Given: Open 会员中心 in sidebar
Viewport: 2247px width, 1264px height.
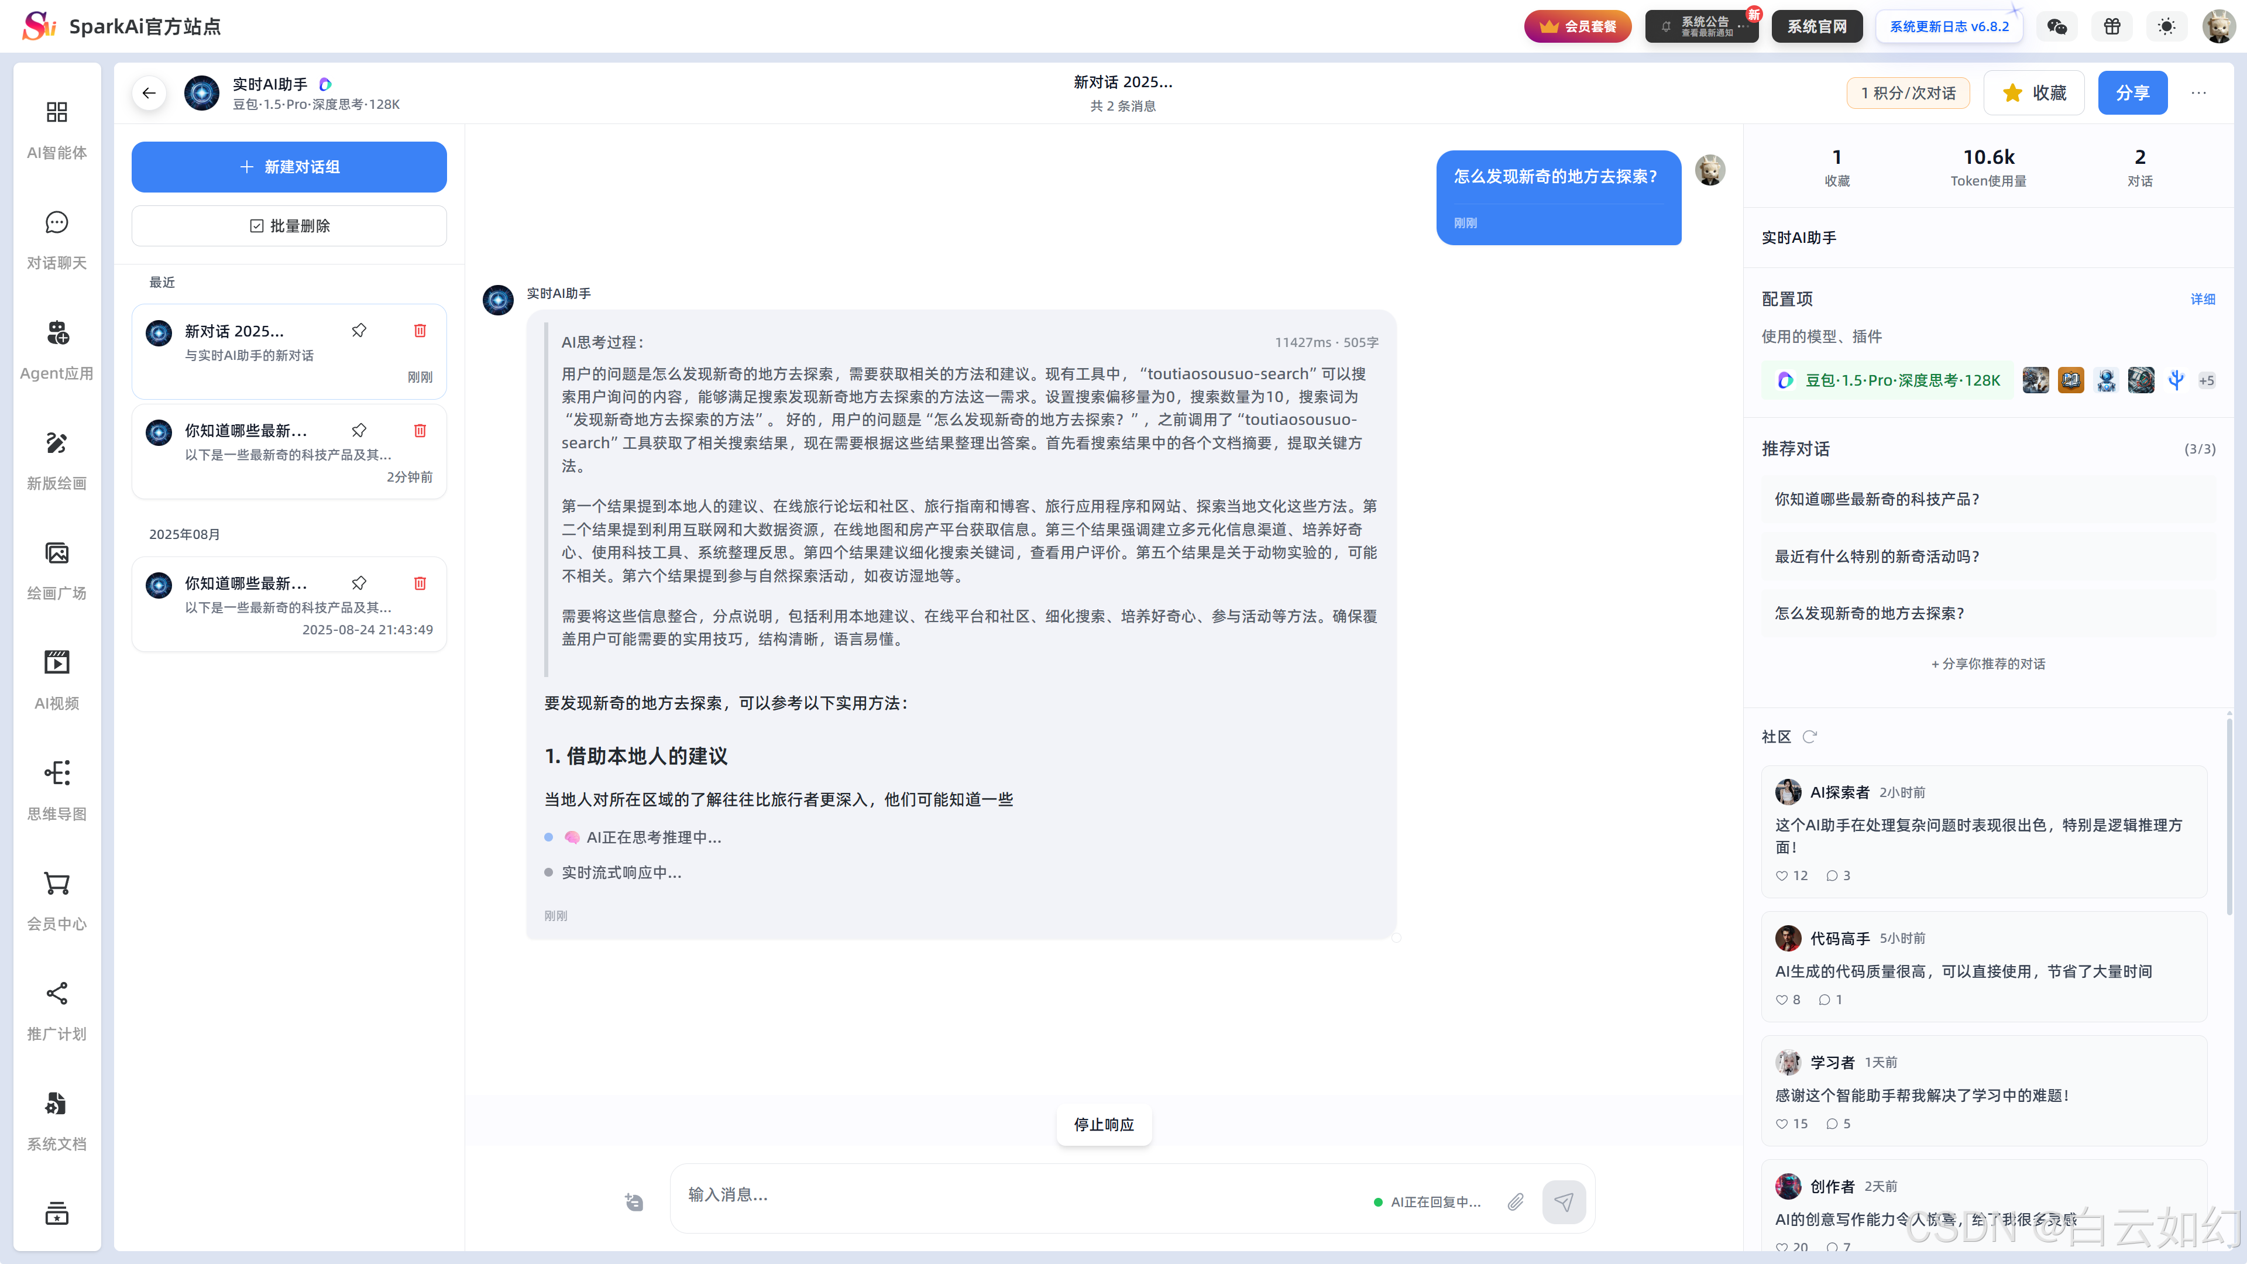Looking at the screenshot, I should pos(57,899).
